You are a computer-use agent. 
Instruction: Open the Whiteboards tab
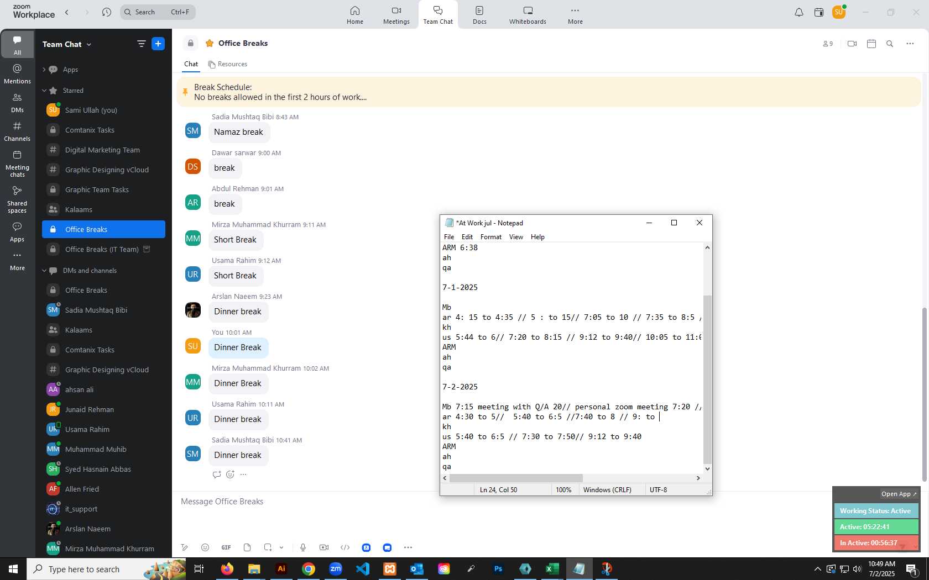click(528, 15)
